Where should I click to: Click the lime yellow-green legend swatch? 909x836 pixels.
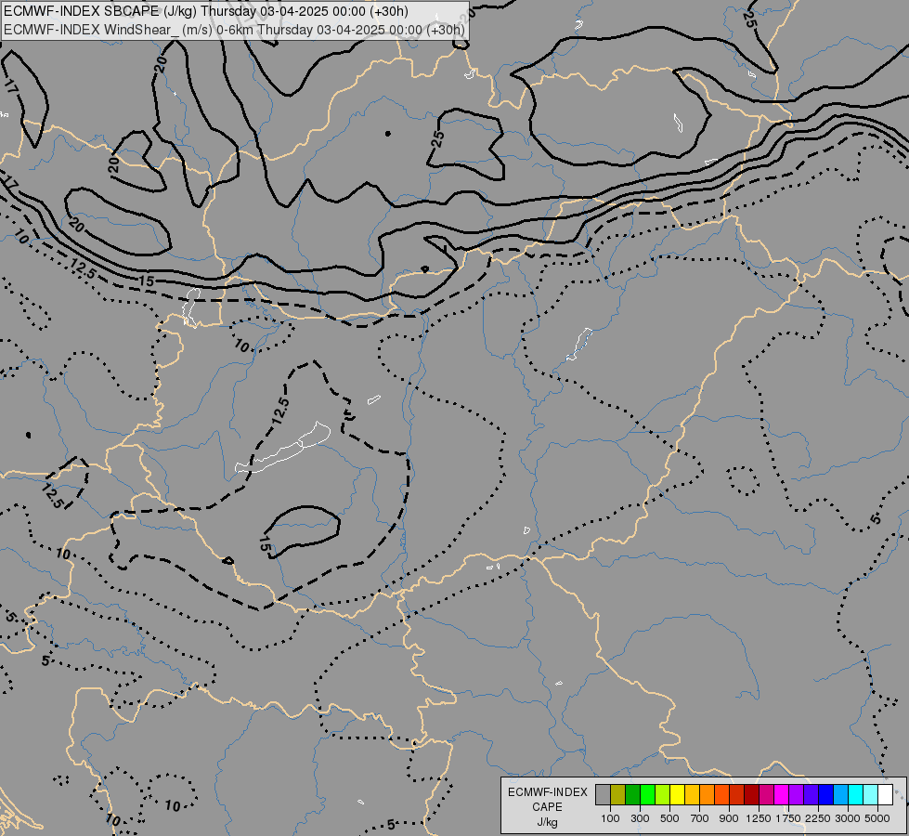point(663,794)
